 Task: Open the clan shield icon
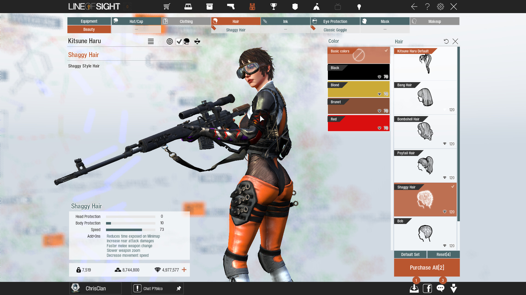coord(295,7)
